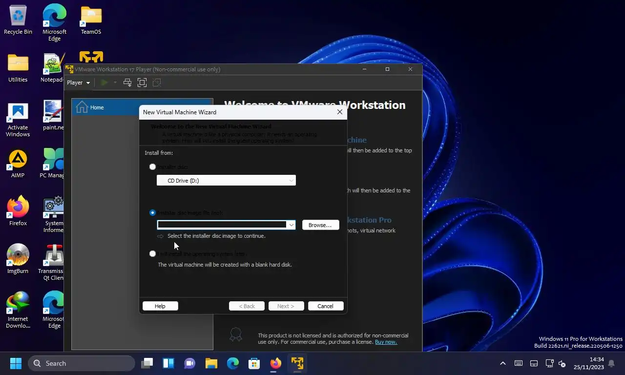
Task: Click the Send Ctrl+Alt+Del toolbar icon
Action: pos(127,83)
